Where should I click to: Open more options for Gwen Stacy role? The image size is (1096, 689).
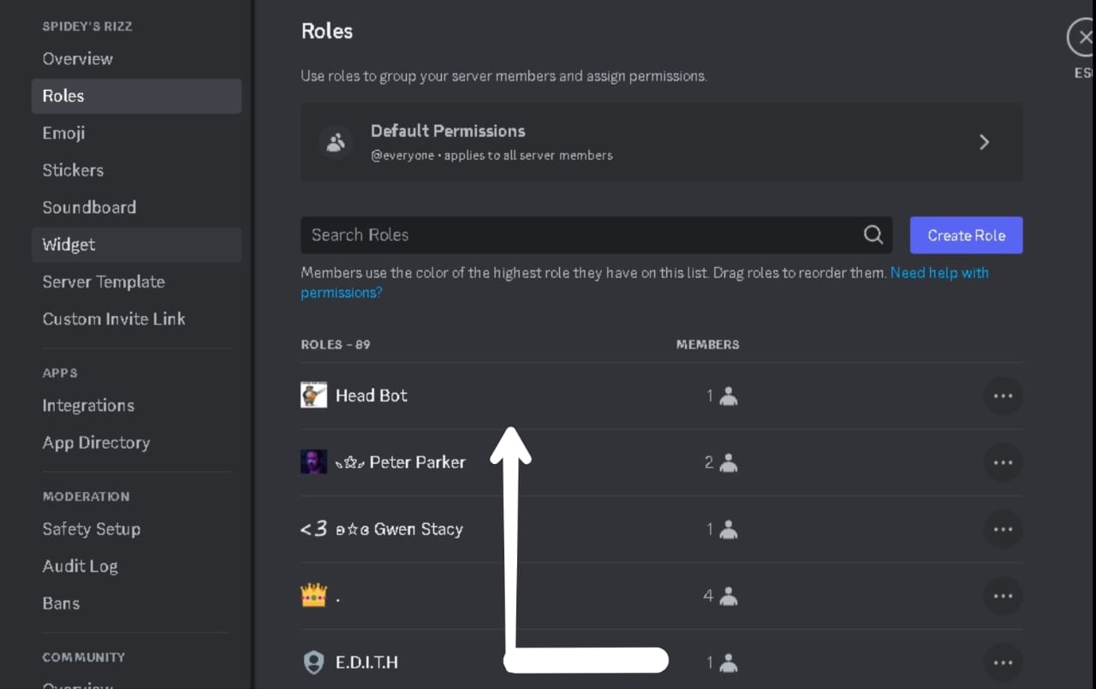1003,530
